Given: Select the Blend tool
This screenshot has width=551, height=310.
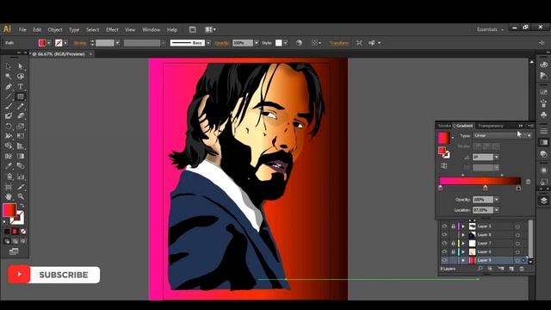Looking at the screenshot, I should point(21,166).
